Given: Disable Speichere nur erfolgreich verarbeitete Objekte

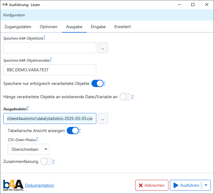Looking at the screenshot, I should pos(97,83).
